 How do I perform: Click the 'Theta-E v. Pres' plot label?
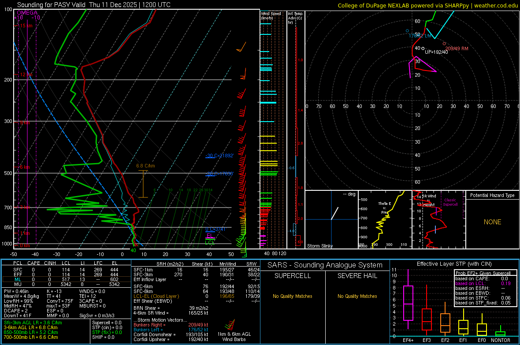[385, 208]
